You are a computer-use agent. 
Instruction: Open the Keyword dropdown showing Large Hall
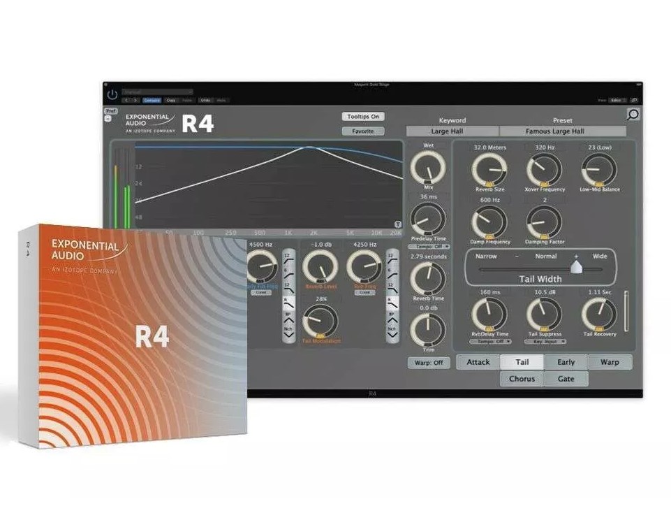[x=452, y=131]
